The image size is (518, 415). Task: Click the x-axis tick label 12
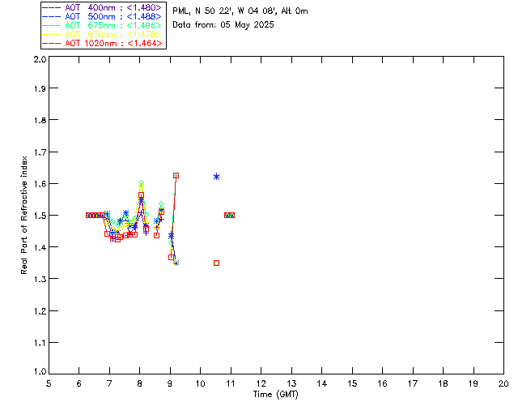[261, 383]
